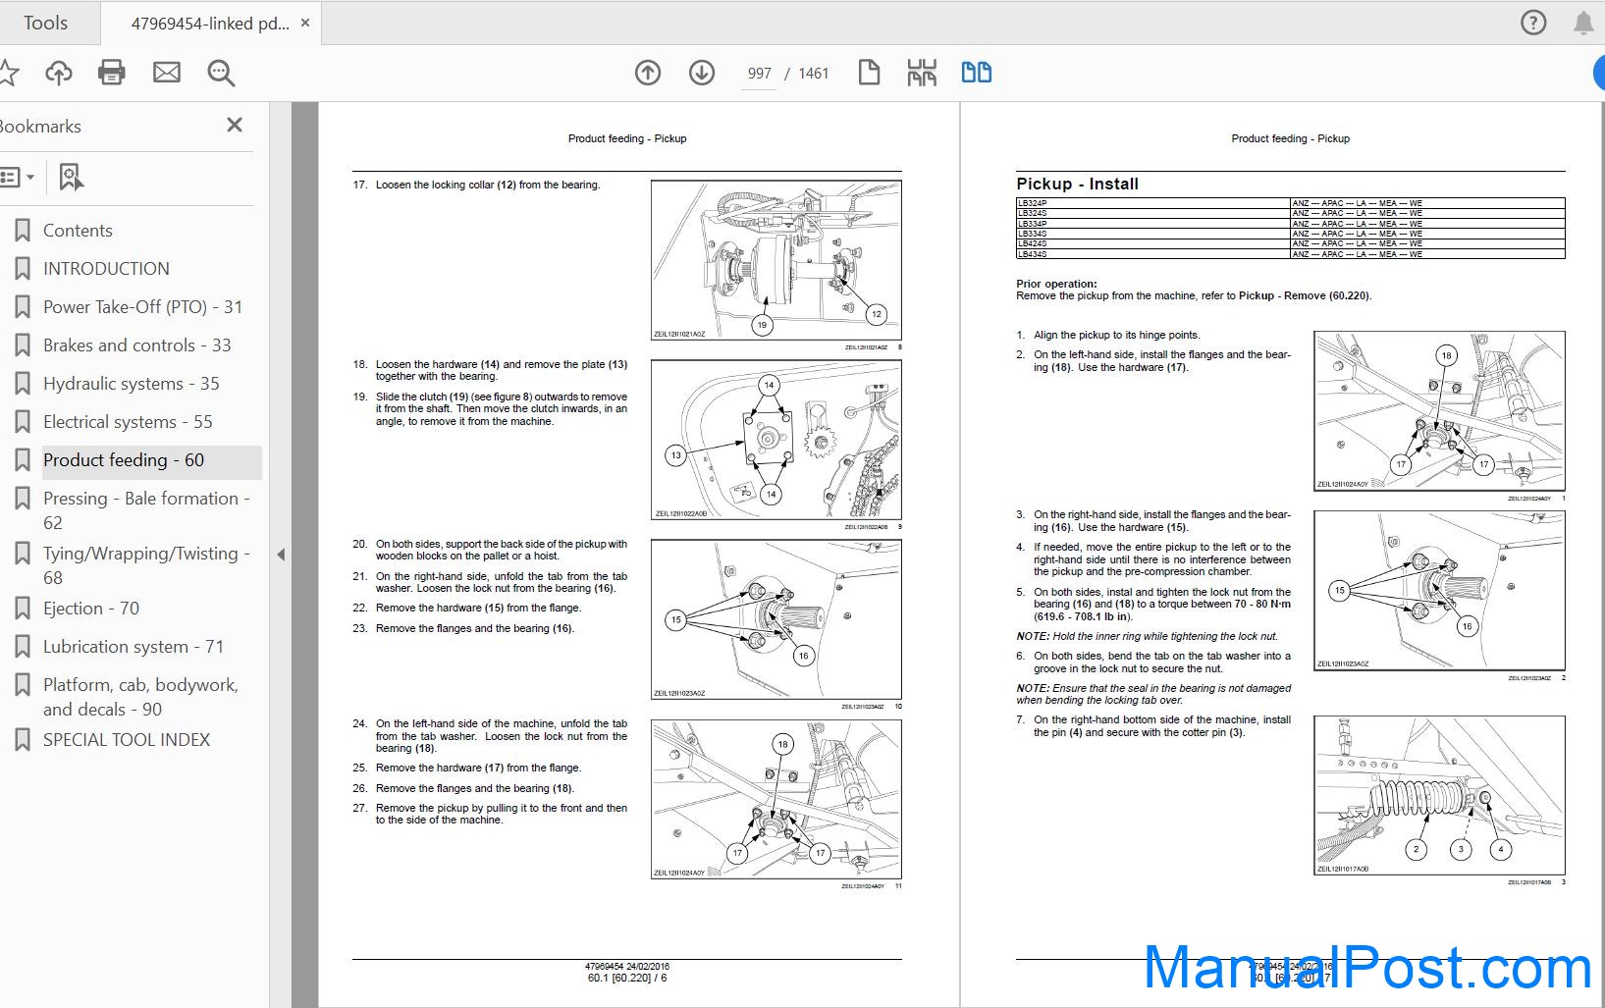Click the fit page scrolling mode icon
Image resolution: width=1605 pixels, height=1008 pixels.
[x=922, y=73]
